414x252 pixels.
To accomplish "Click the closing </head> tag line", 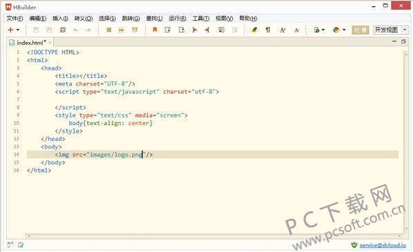I will (x=53, y=139).
